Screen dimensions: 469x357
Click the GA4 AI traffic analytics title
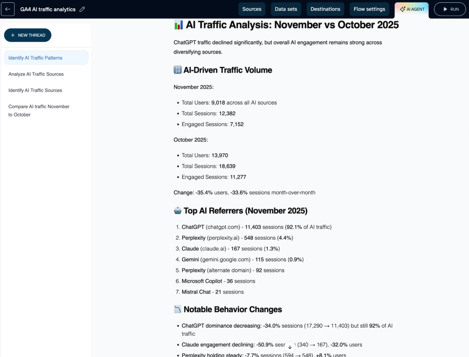pyautogui.click(x=48, y=9)
